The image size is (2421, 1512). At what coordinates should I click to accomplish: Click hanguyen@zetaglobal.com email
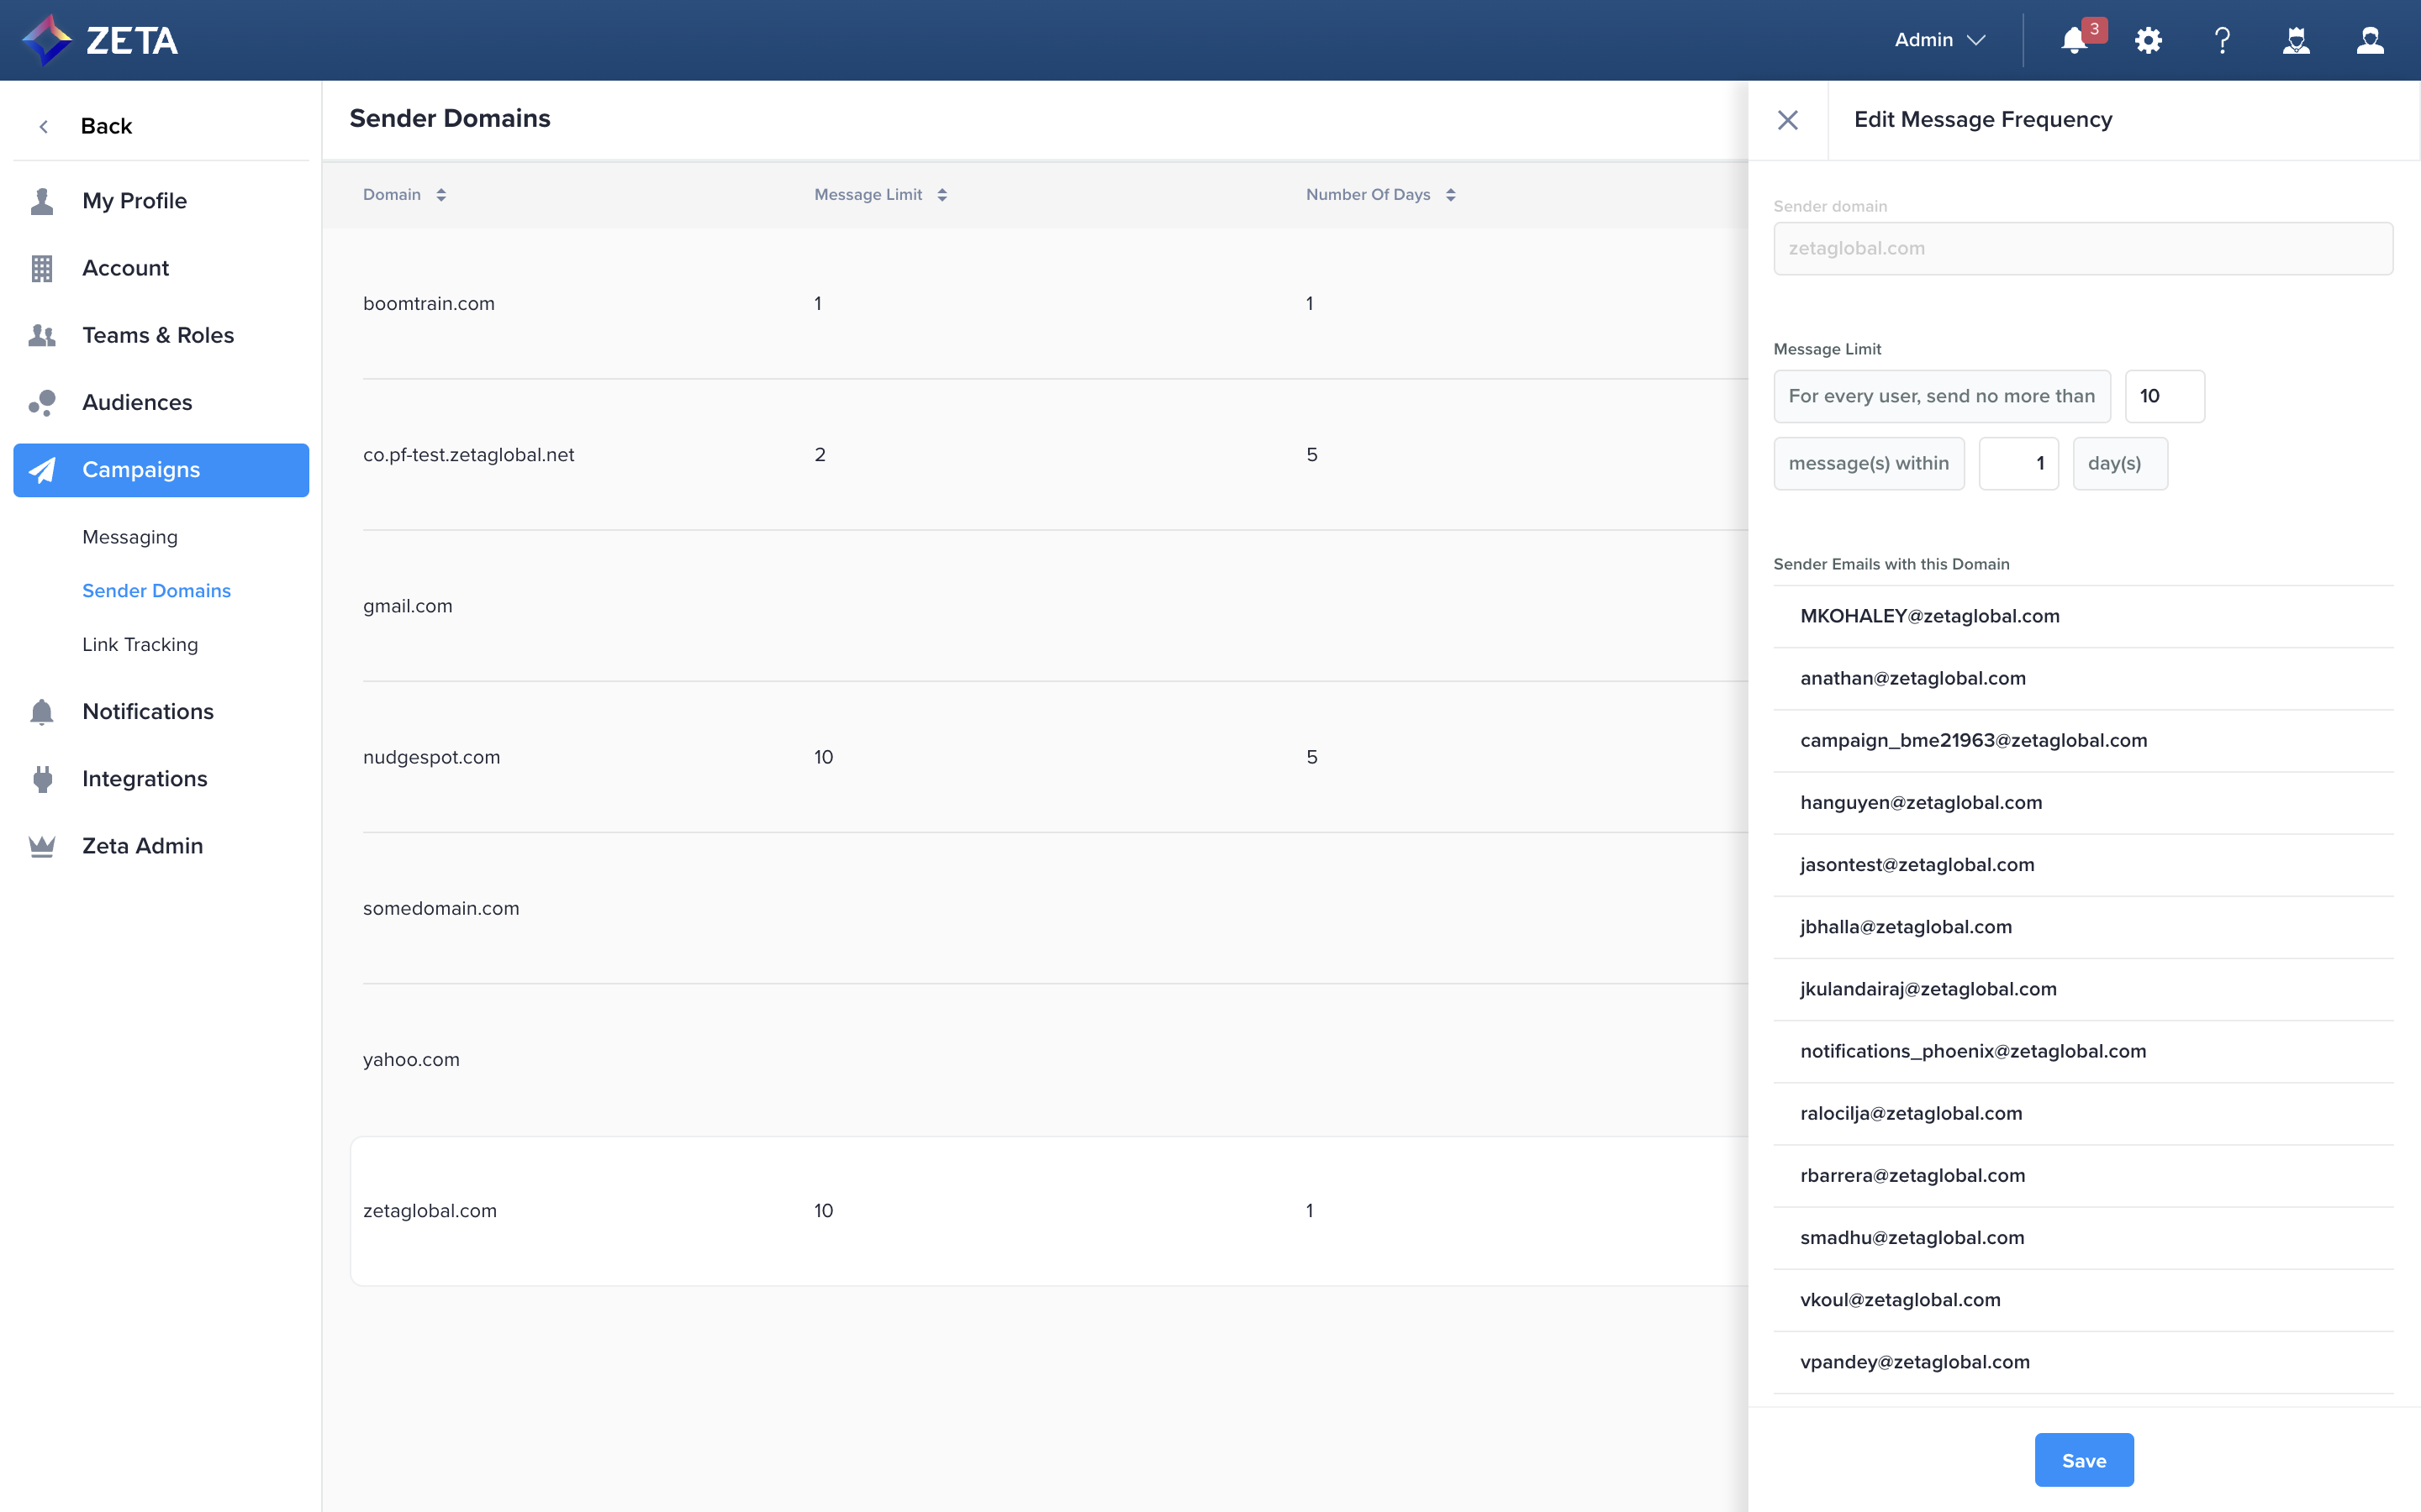[1921, 802]
